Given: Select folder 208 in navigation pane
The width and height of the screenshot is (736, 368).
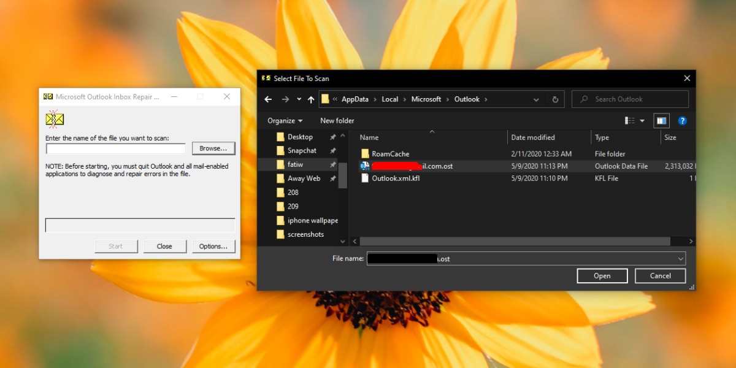Looking at the screenshot, I should 293,193.
